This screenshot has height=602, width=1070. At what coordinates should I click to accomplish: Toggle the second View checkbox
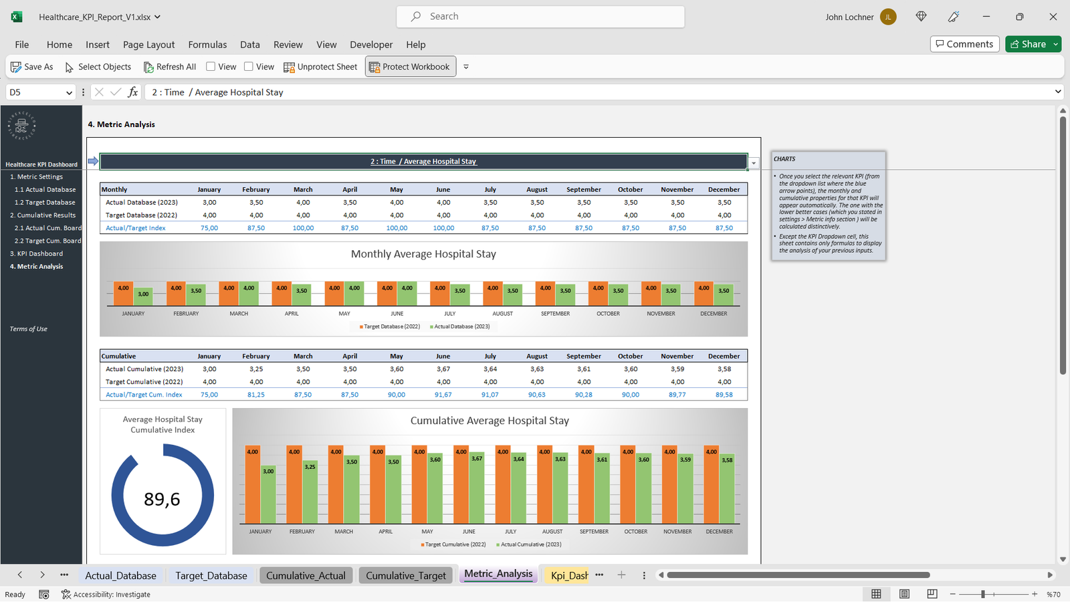coord(249,67)
